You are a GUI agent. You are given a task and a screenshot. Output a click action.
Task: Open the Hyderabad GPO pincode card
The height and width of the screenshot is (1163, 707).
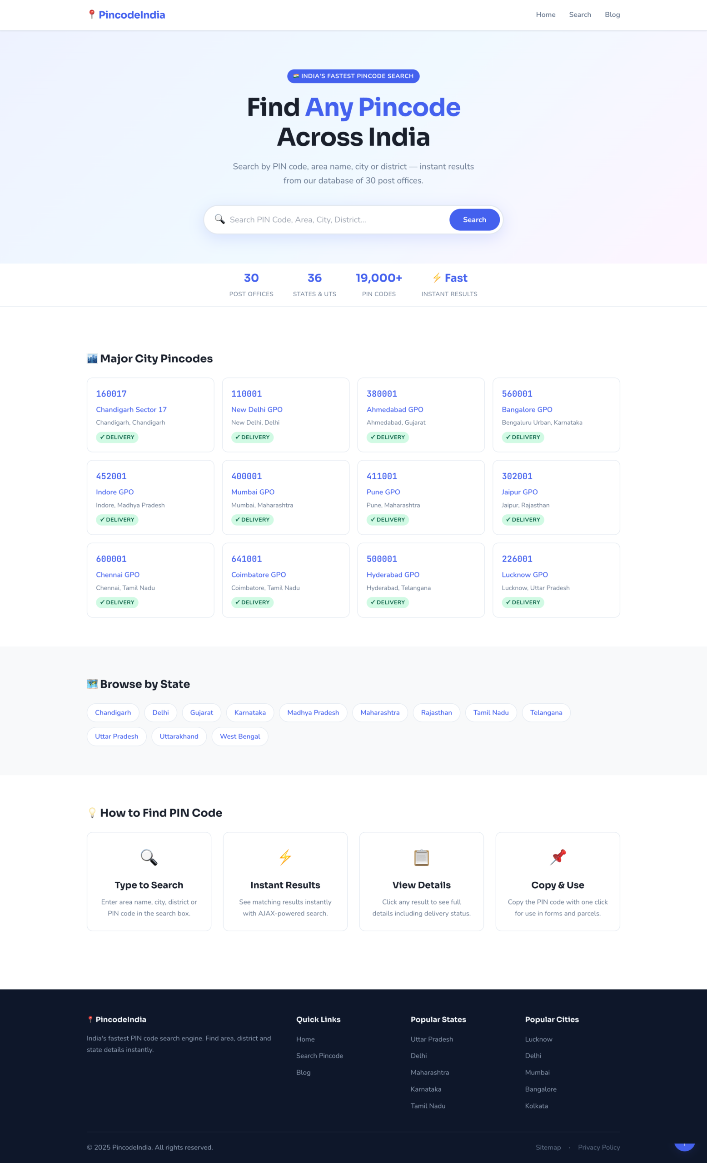420,580
